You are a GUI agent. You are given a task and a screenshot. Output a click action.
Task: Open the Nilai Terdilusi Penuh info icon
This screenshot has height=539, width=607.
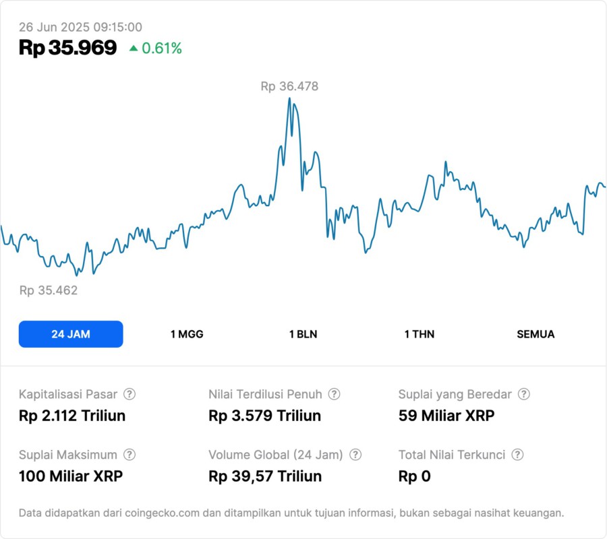pyautogui.click(x=334, y=394)
